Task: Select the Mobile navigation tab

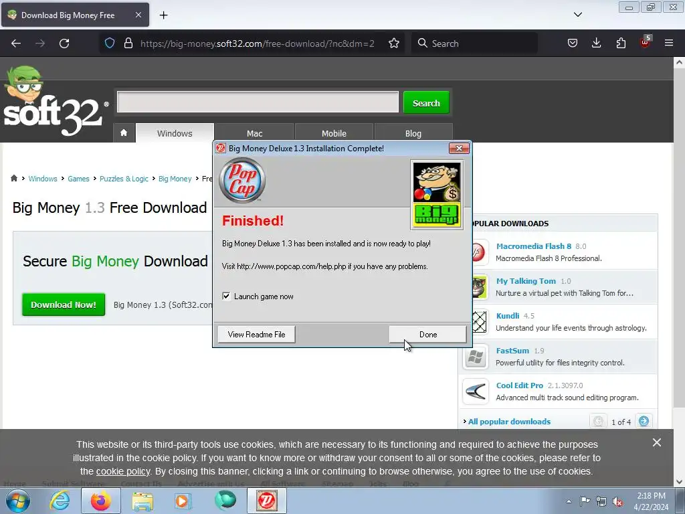Action: click(334, 133)
